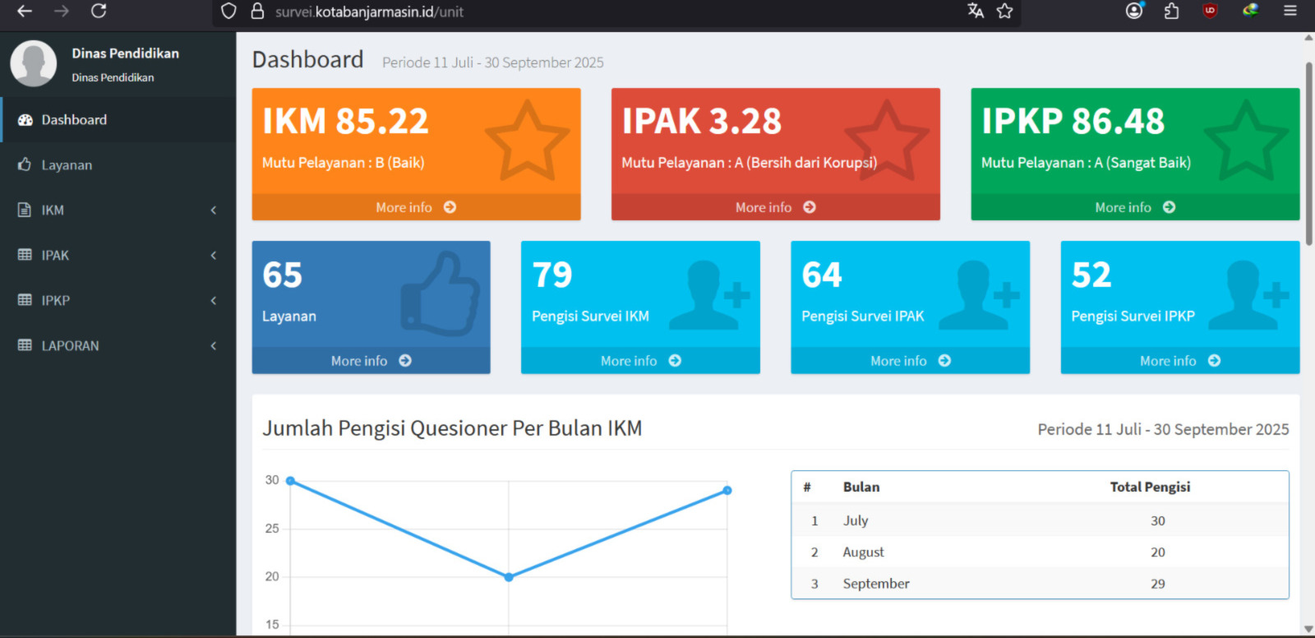1315x638 pixels.
Task: Click the thumbs-up icon on Layanan card
Action: click(441, 294)
